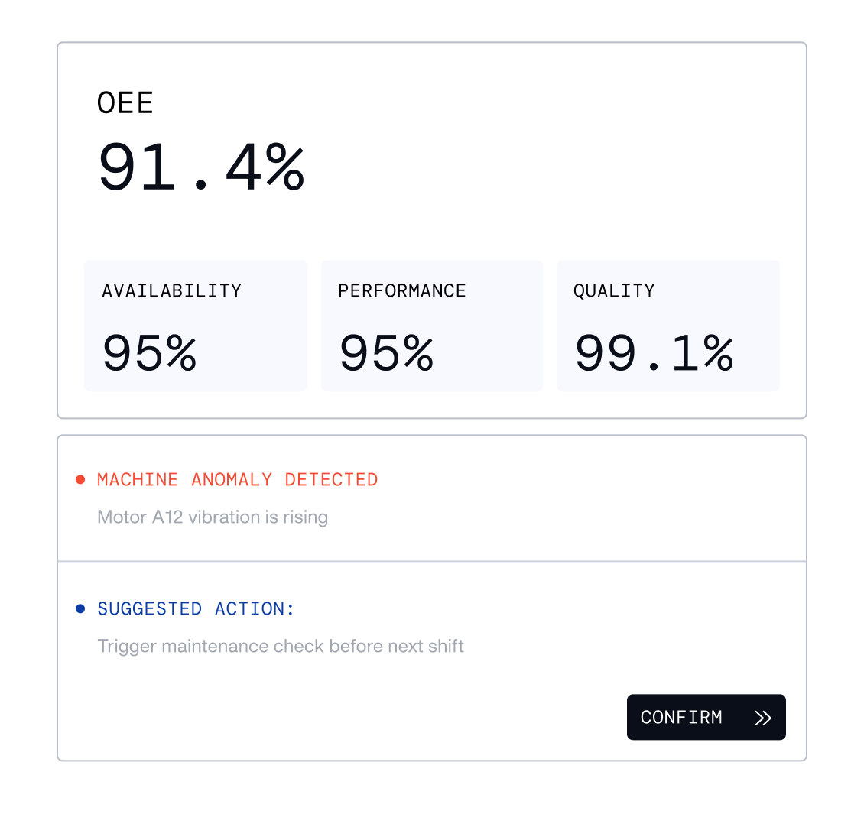Viewport: 864px width, 827px height.
Task: Click the 95% availability value
Action: 150,354
